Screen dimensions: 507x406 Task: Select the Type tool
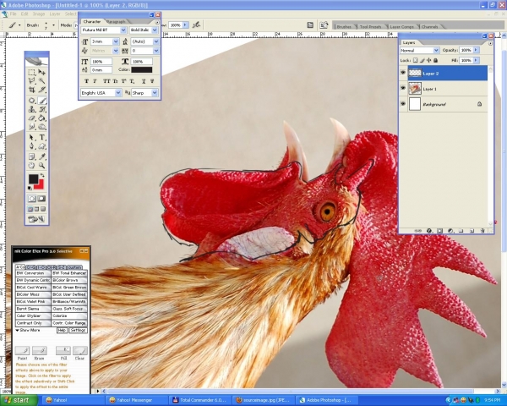[41, 138]
